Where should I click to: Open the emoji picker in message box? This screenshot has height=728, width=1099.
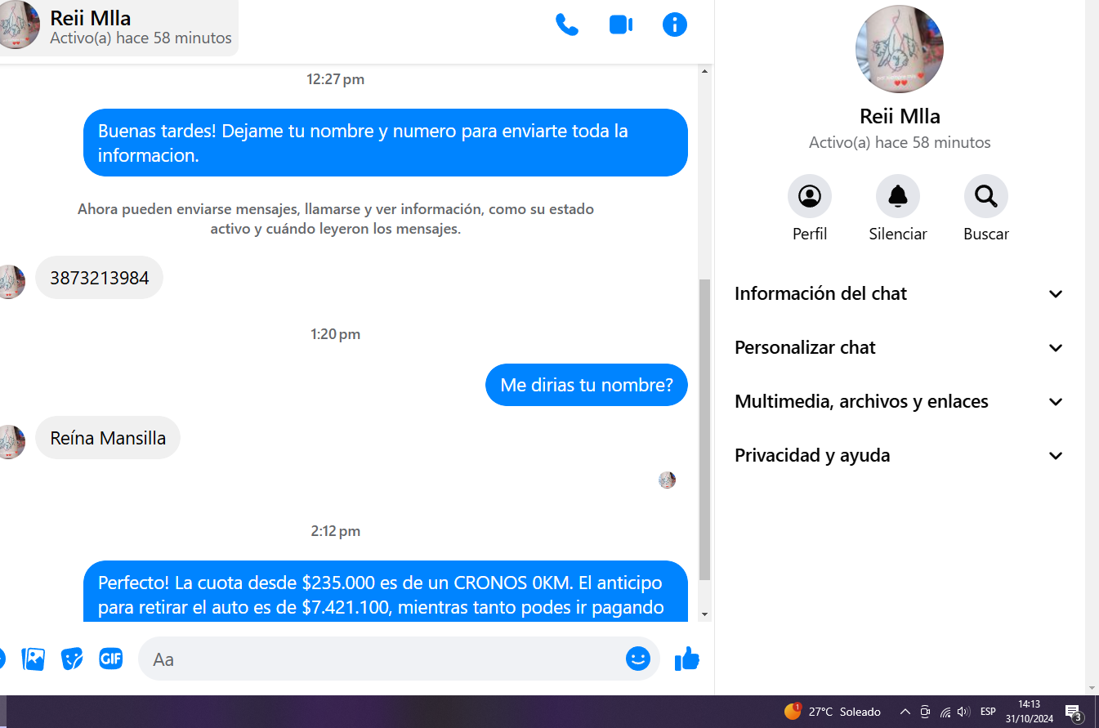[x=637, y=659]
